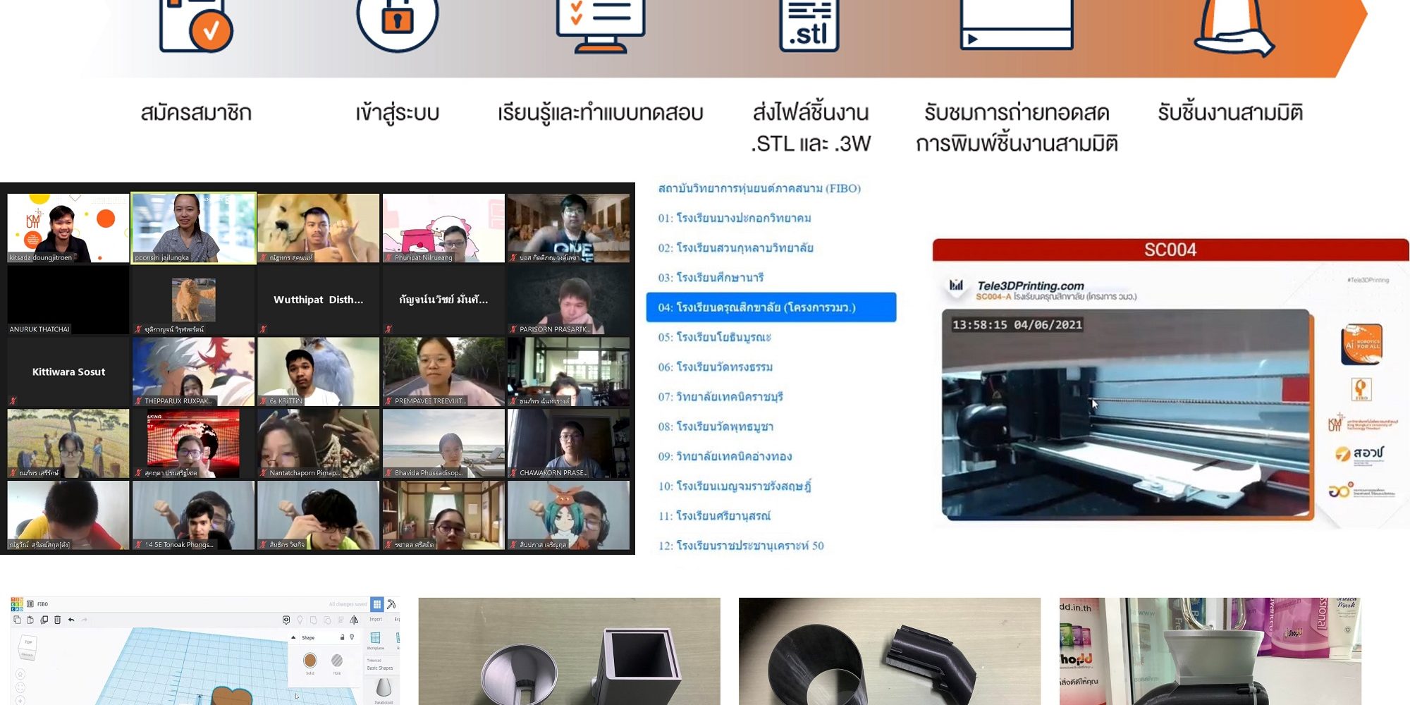Open the Import panel in Tinkercad
1410x705 pixels.
(x=376, y=620)
